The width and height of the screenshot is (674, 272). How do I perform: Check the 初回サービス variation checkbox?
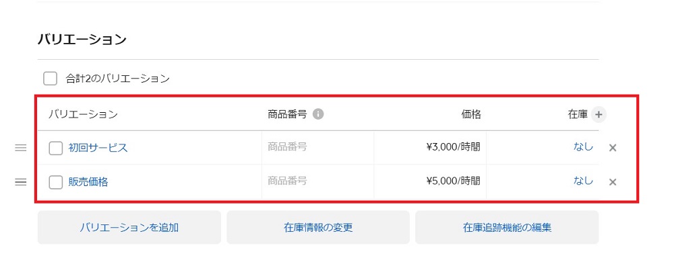(56, 148)
